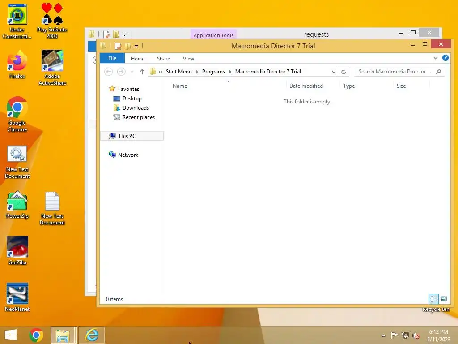This screenshot has height=344, width=458.
Task: Click the search magnifier icon
Action: tap(438, 72)
